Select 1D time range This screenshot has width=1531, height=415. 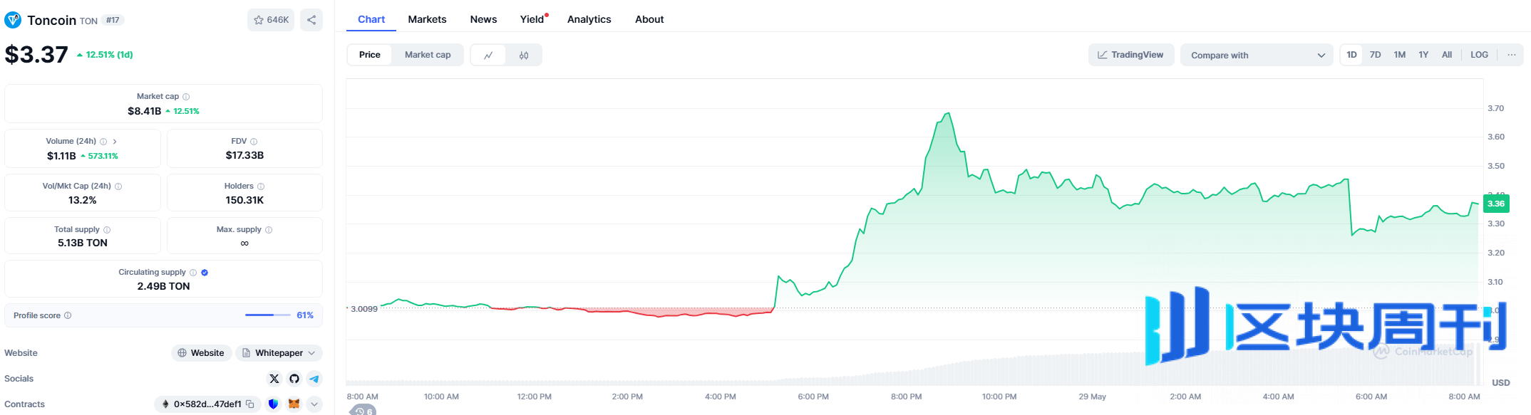click(1351, 55)
